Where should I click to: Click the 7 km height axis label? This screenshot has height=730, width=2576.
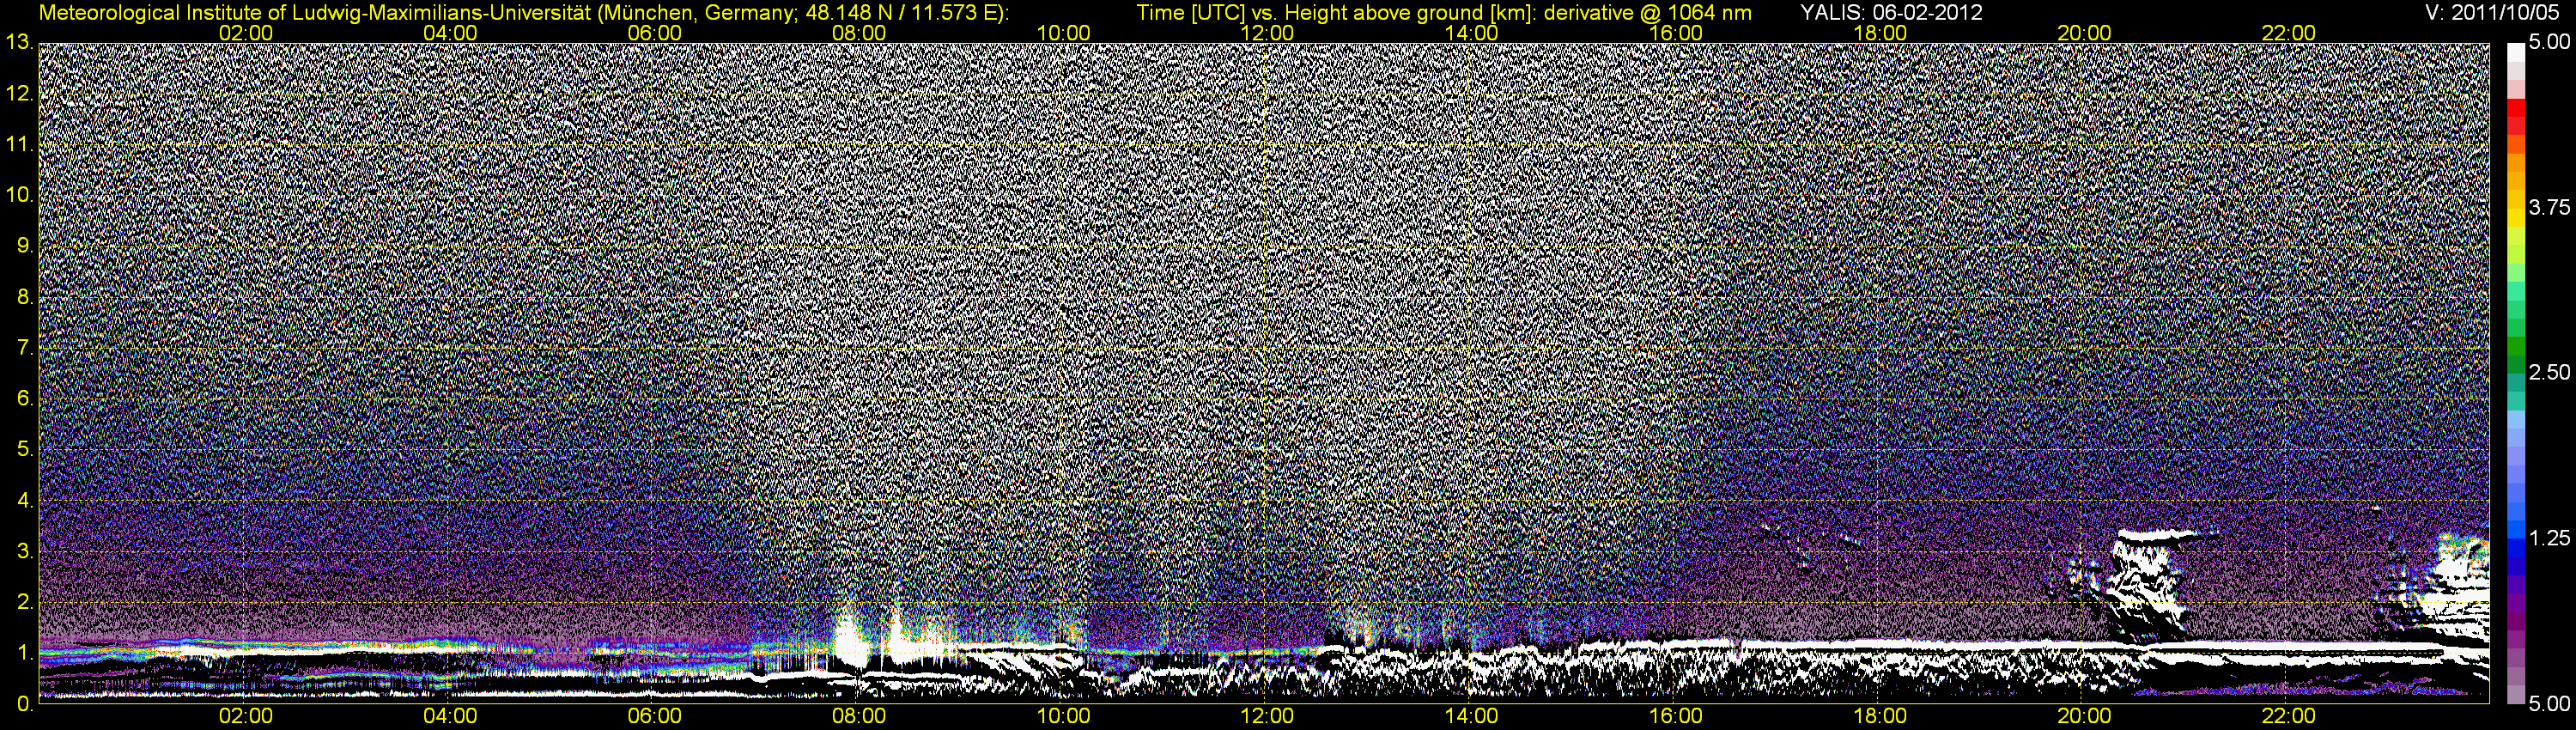[25, 348]
